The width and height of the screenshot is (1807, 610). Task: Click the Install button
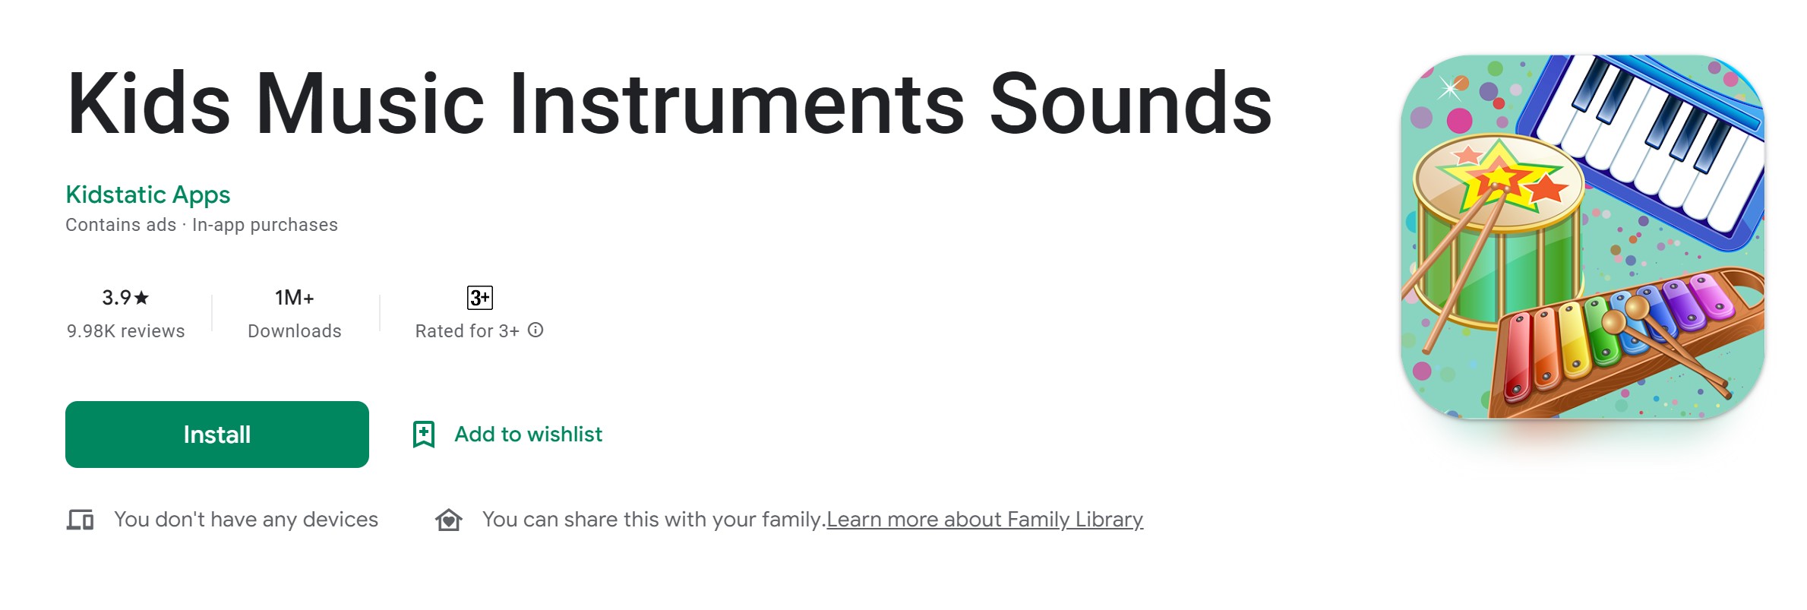click(217, 435)
